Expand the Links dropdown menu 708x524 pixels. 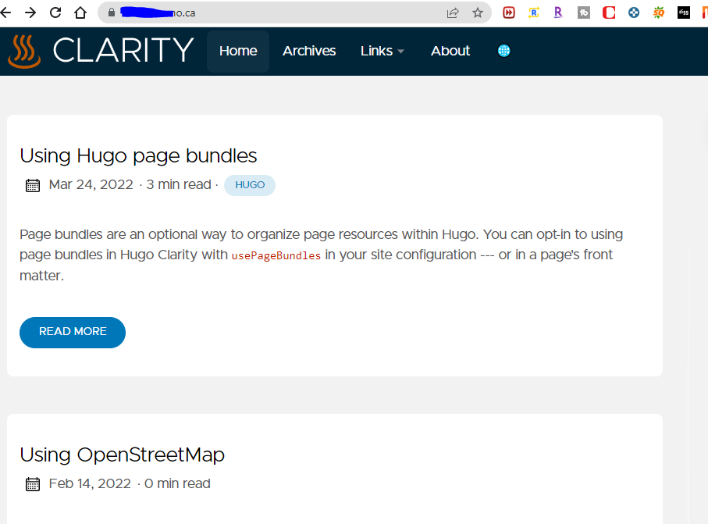pyautogui.click(x=382, y=51)
